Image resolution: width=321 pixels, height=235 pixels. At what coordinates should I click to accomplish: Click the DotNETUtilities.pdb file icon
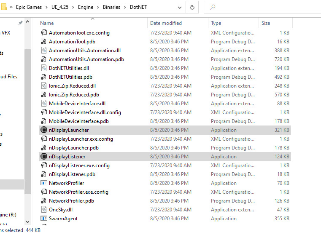point(43,77)
